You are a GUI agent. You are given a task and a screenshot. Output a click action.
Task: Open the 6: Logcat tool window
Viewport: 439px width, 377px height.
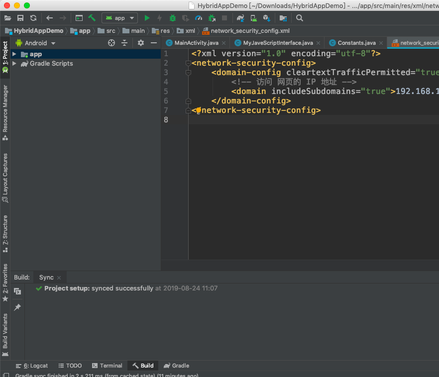[x=32, y=366]
